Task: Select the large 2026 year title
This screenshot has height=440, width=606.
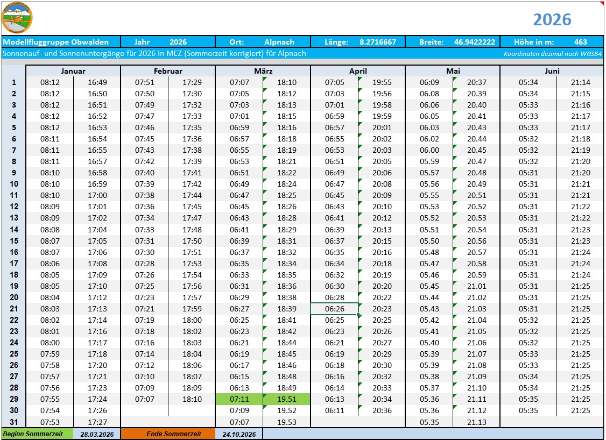Action: pyautogui.click(x=552, y=19)
